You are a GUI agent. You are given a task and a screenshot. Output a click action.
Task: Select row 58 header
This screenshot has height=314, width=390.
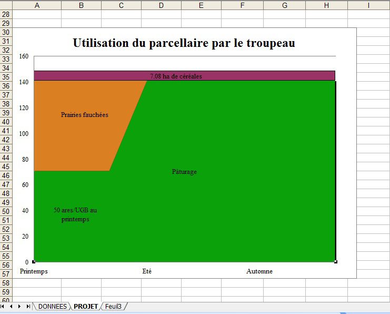click(x=6, y=283)
